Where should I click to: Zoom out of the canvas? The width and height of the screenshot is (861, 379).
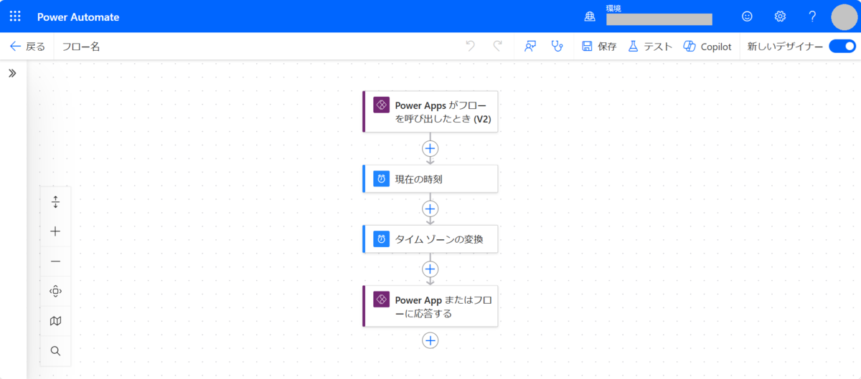pos(55,262)
